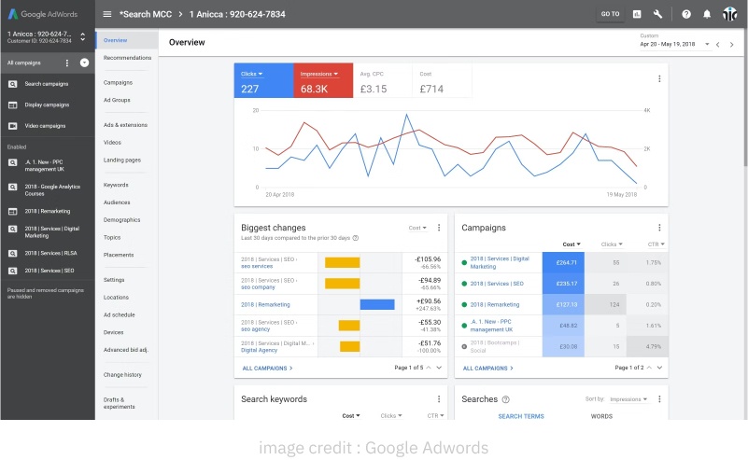Open .A. 1. New - PPC management UK campaign link
The image size is (748, 460).
click(x=491, y=326)
